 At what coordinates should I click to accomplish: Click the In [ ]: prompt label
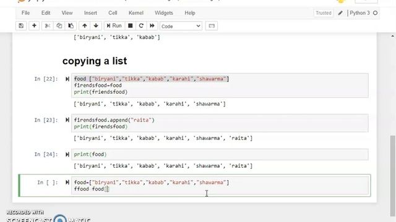point(48,183)
